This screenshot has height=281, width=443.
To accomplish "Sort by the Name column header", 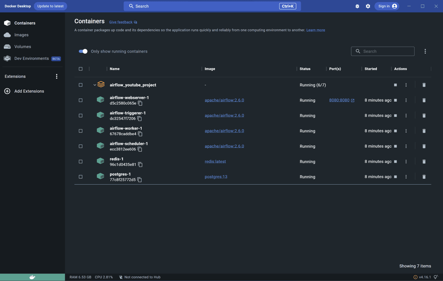I will click(115, 69).
